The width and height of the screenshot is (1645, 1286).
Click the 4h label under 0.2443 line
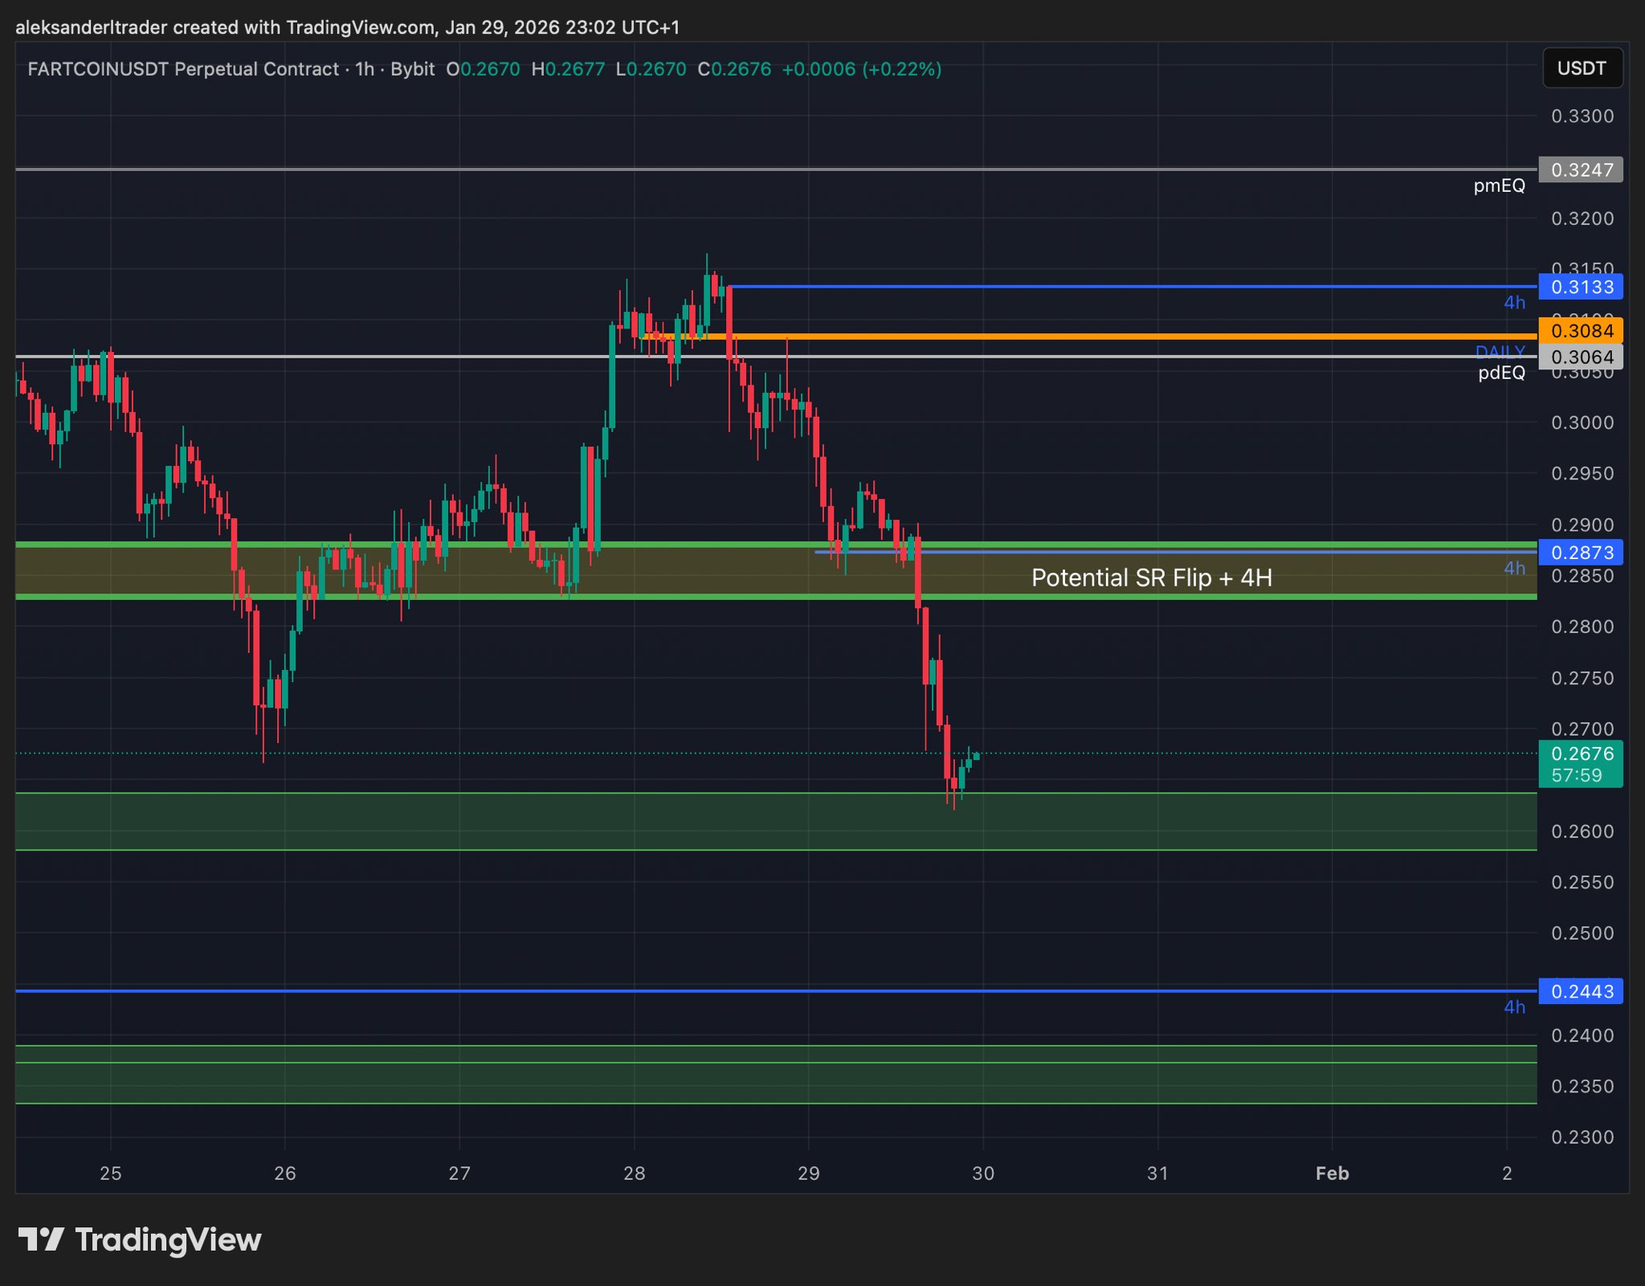pyautogui.click(x=1514, y=1007)
